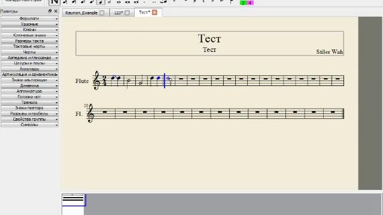Select the Flute instrument name
The image size is (383, 215).
click(x=82, y=81)
